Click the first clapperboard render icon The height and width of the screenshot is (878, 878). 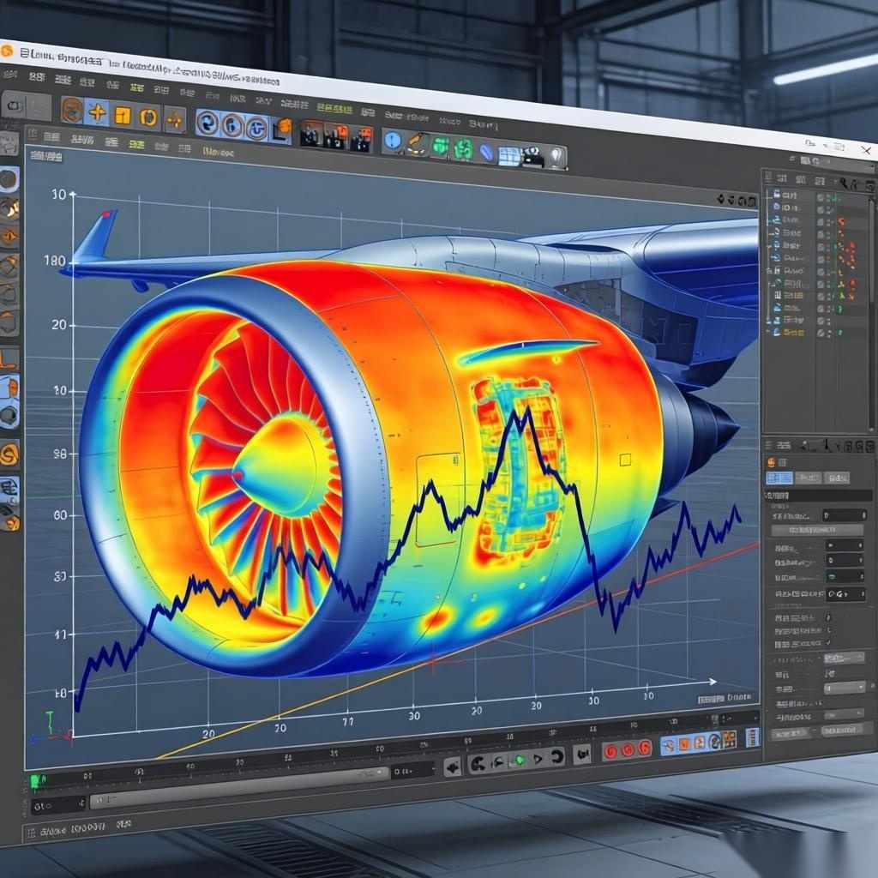[311, 133]
